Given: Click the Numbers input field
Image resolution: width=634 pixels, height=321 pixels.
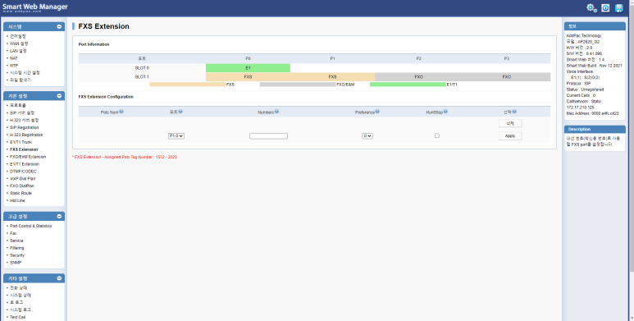Looking at the screenshot, I should pyautogui.click(x=268, y=136).
